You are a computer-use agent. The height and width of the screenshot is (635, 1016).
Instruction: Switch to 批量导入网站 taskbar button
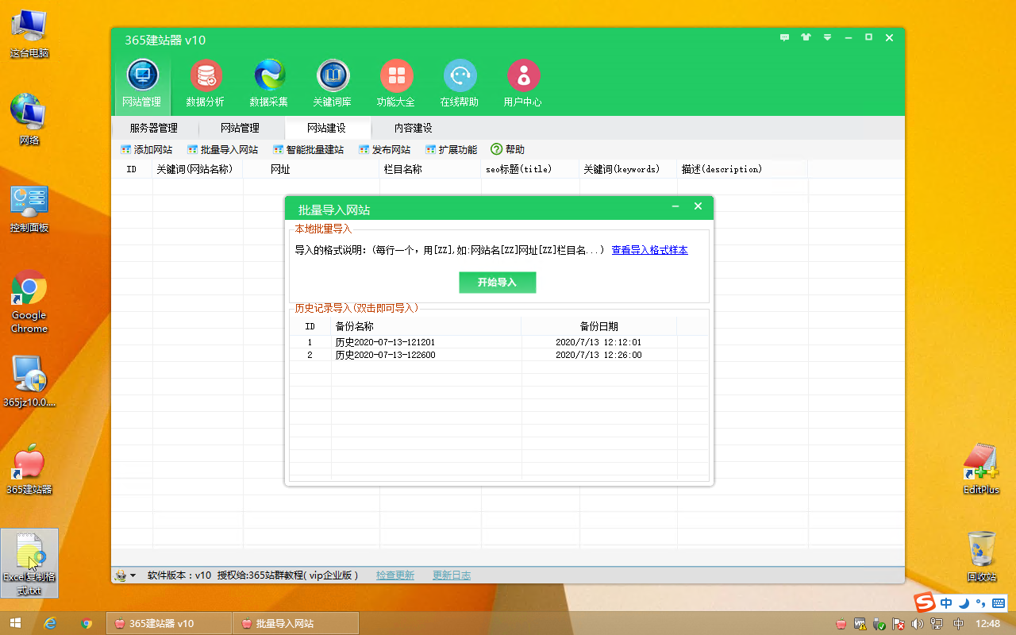tap(295, 623)
